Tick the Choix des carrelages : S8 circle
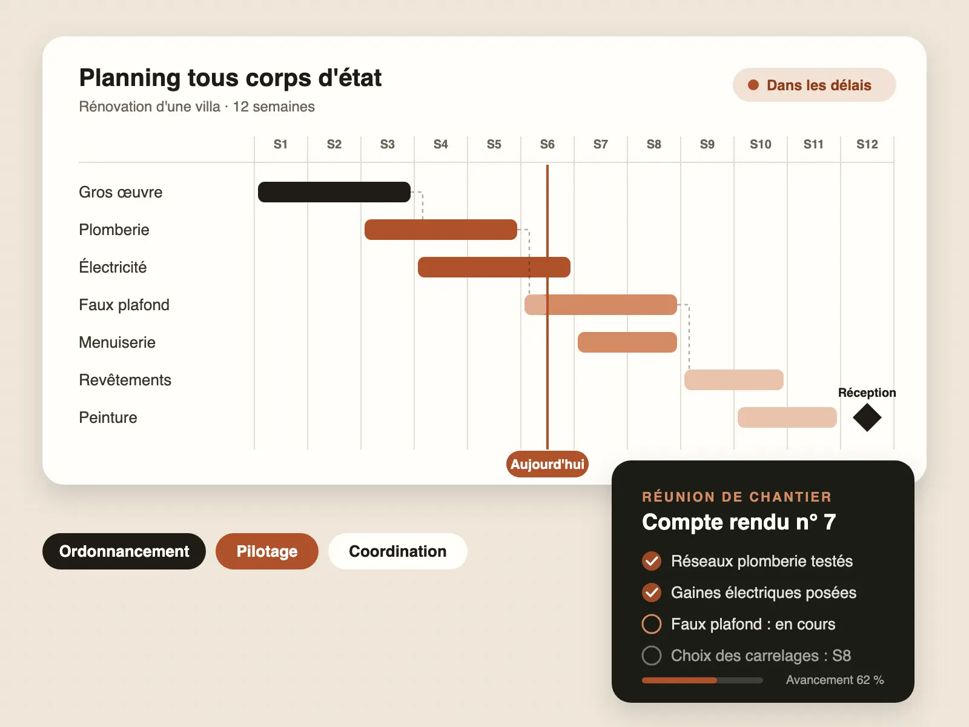Viewport: 969px width, 727px height. [652, 656]
